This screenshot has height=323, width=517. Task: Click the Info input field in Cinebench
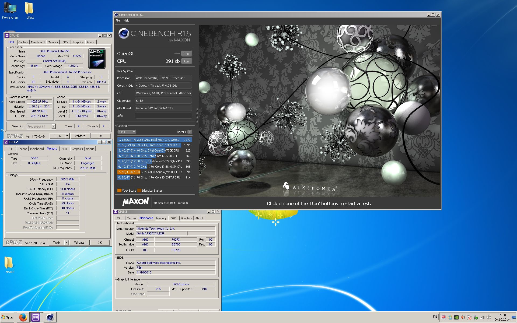[163, 116]
